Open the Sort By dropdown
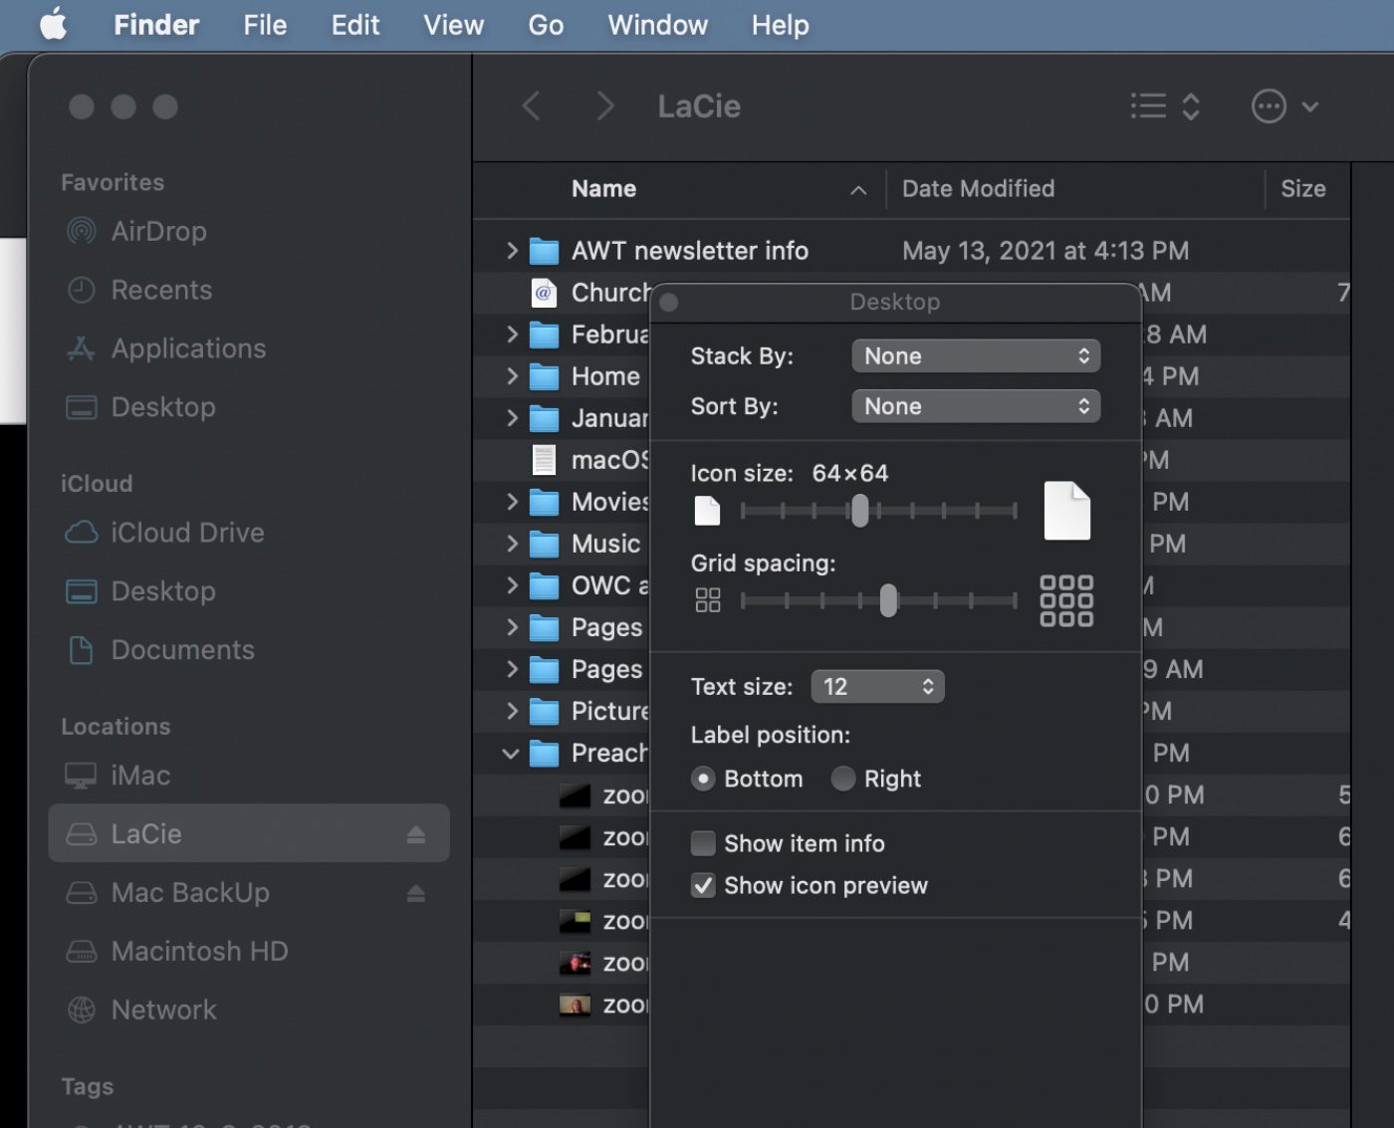This screenshot has width=1394, height=1128. pos(976,406)
